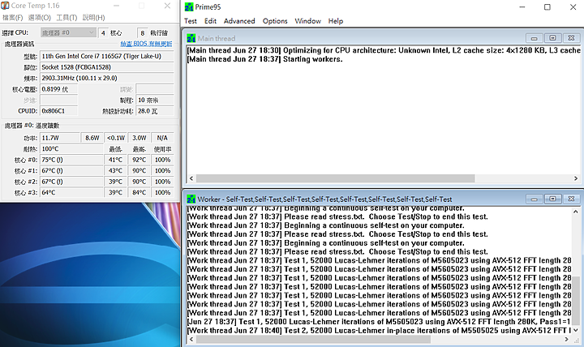This screenshot has height=347, width=584.
Task: Click the Prime95 app icon in title bar
Action: [x=189, y=7]
